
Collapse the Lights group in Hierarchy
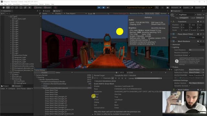(x=9, y=17)
